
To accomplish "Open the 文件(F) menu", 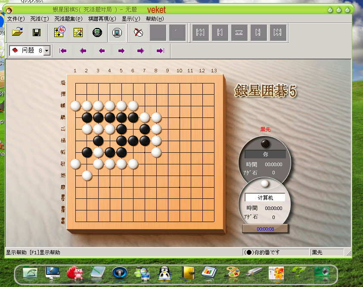I will 16,19.
